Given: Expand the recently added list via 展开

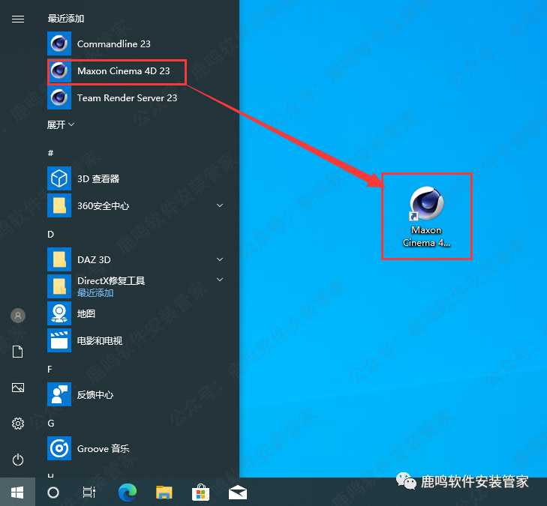Looking at the screenshot, I should pyautogui.click(x=61, y=124).
